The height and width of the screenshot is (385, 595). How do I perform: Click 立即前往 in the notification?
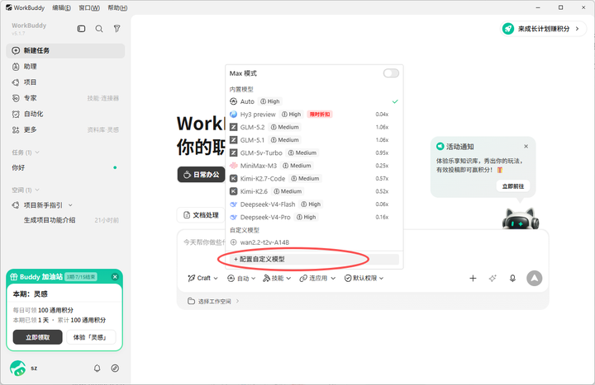(x=513, y=186)
